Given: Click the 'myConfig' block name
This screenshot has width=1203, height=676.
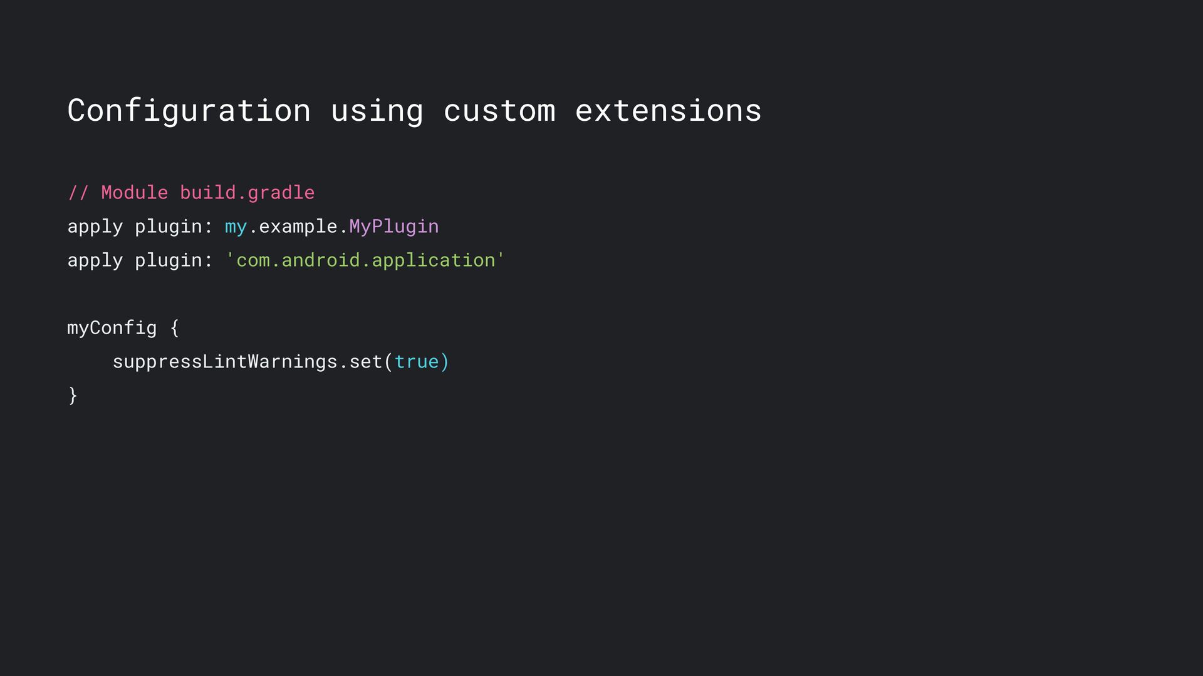Looking at the screenshot, I should (112, 328).
